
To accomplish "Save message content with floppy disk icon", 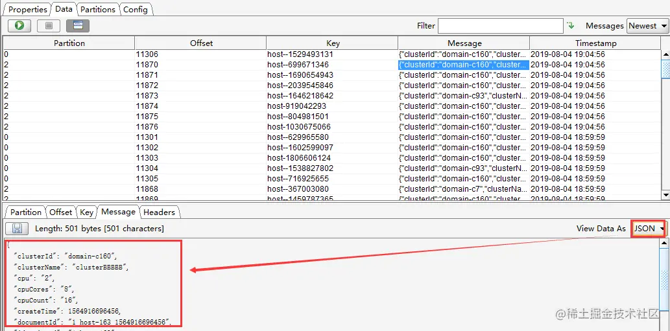I will pyautogui.click(x=17, y=228).
